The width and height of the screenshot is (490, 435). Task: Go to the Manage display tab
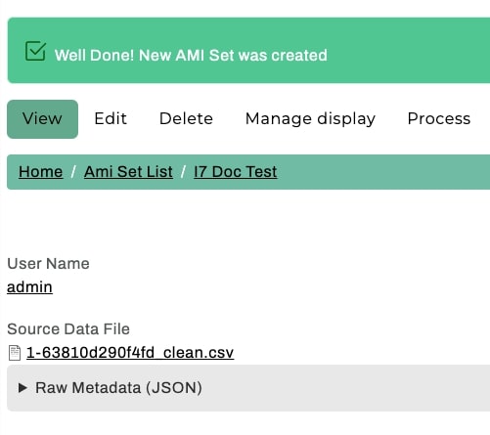(x=310, y=118)
